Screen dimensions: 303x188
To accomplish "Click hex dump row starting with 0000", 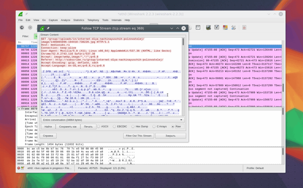I will [76, 149].
